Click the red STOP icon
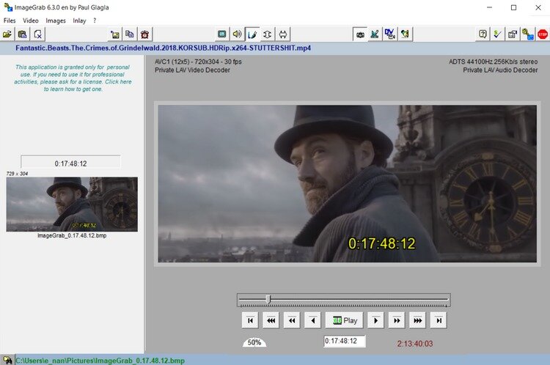 [x=543, y=34]
